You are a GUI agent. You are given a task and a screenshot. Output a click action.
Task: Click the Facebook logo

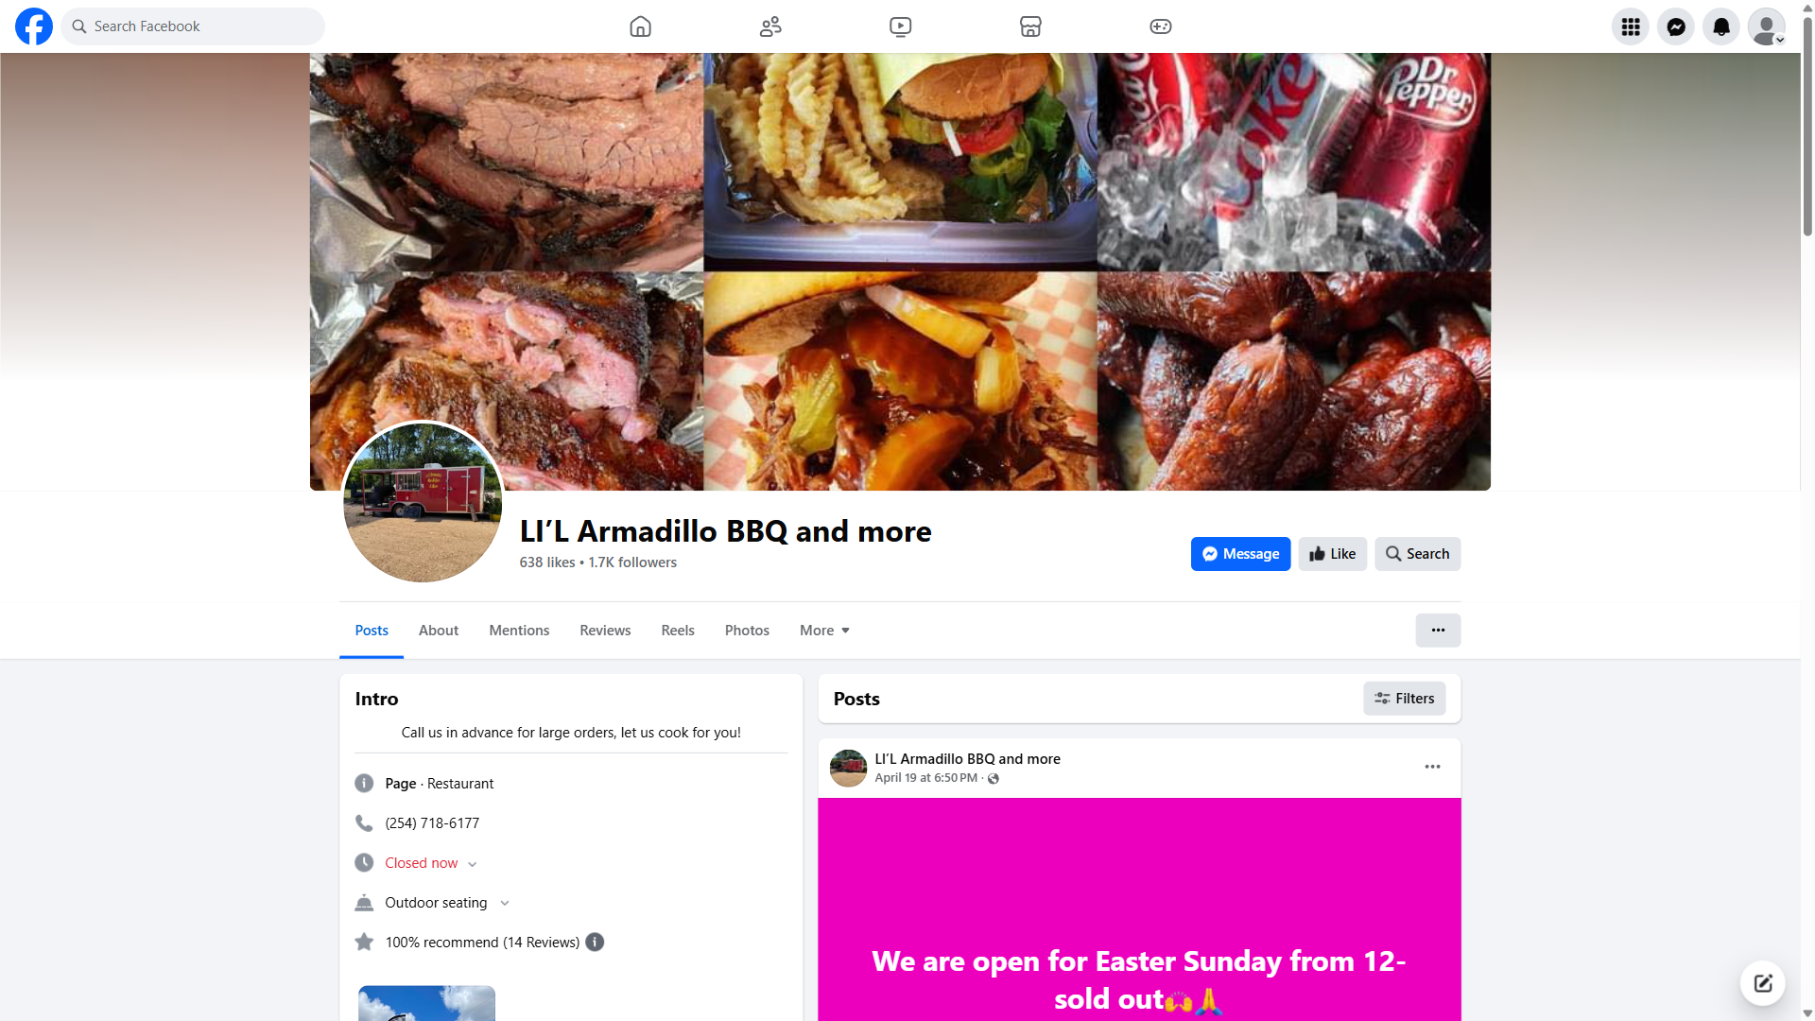coord(34,26)
